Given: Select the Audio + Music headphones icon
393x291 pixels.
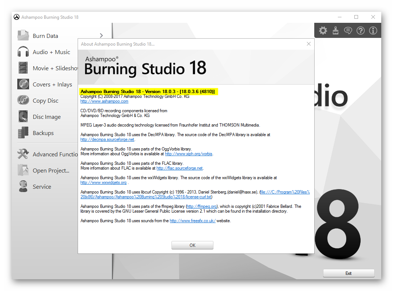Looking at the screenshot, I should tap(23, 52).
